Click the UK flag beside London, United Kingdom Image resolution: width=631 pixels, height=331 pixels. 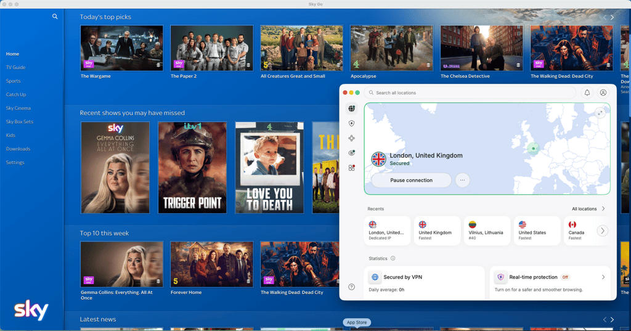pyautogui.click(x=378, y=159)
